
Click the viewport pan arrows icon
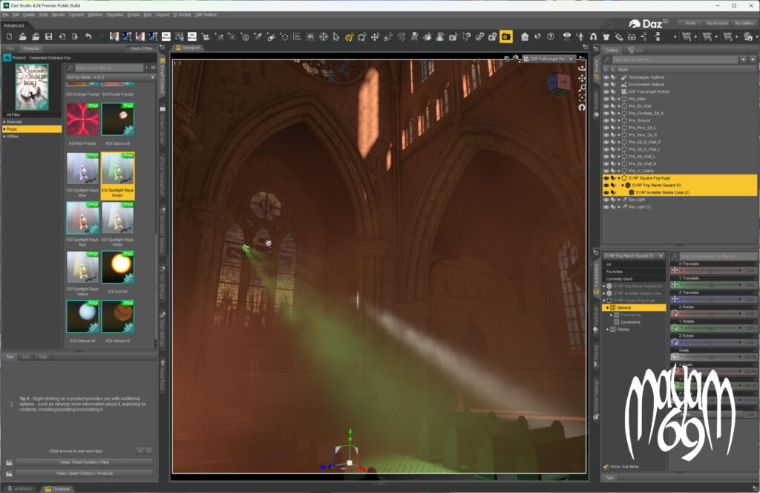(x=582, y=78)
